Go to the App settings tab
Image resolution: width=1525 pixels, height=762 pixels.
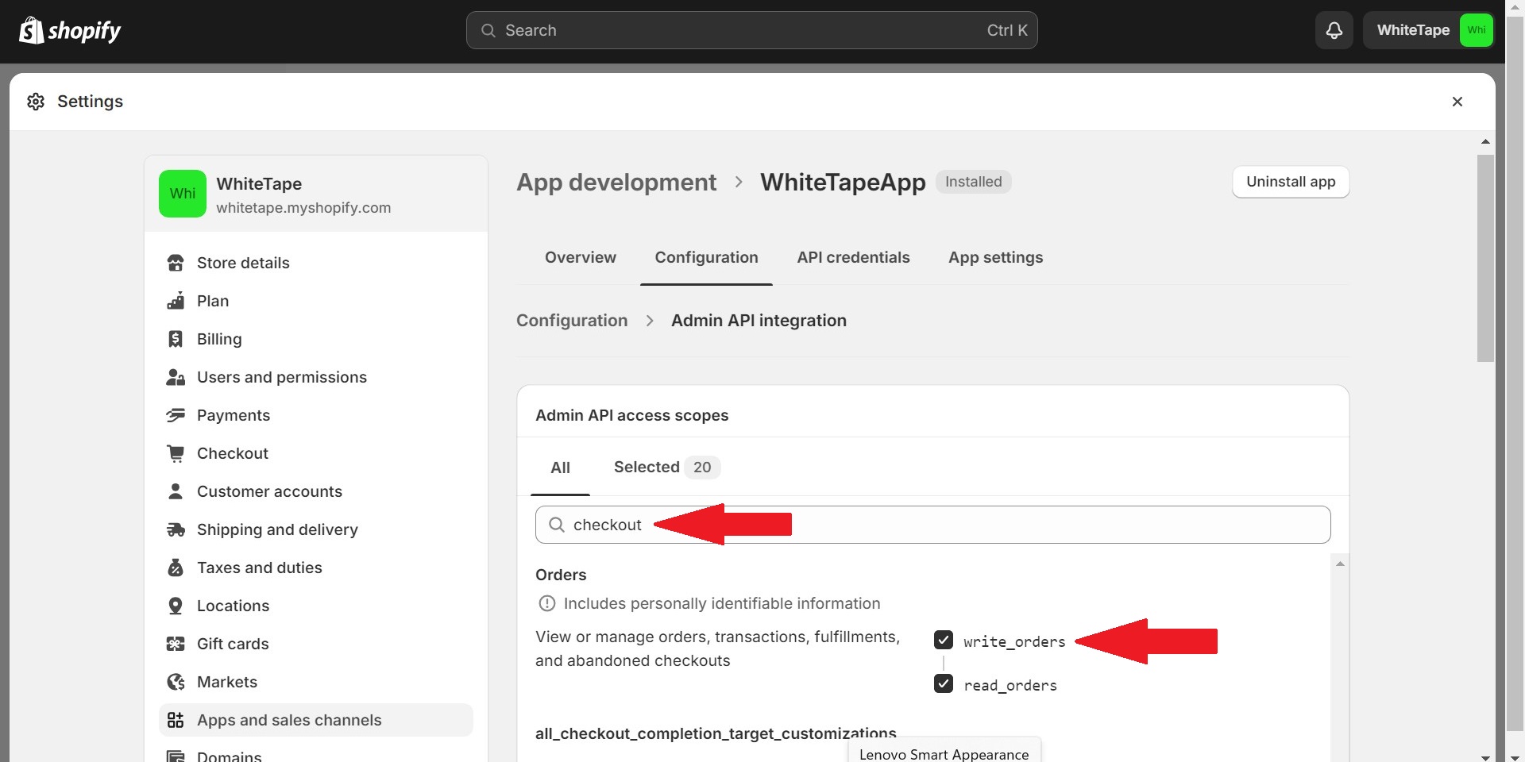pyautogui.click(x=995, y=257)
